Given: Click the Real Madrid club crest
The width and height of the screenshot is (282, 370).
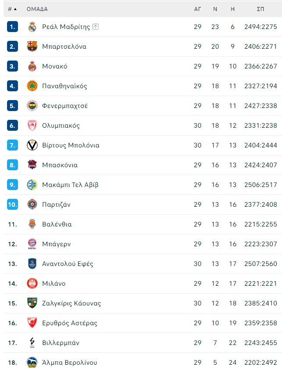Looking at the screenshot, I should 32,27.
